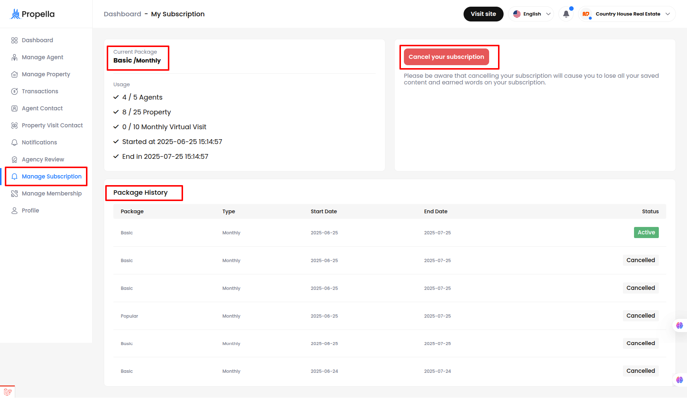Viewport: 687px width, 398px height.
Task: Click End in 2025-07-25 15:14:57 text
Action: click(x=165, y=157)
